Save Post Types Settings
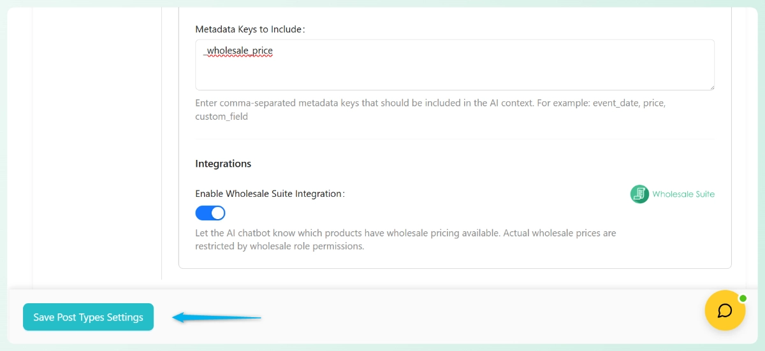Image resolution: width=765 pixels, height=351 pixels. point(88,317)
